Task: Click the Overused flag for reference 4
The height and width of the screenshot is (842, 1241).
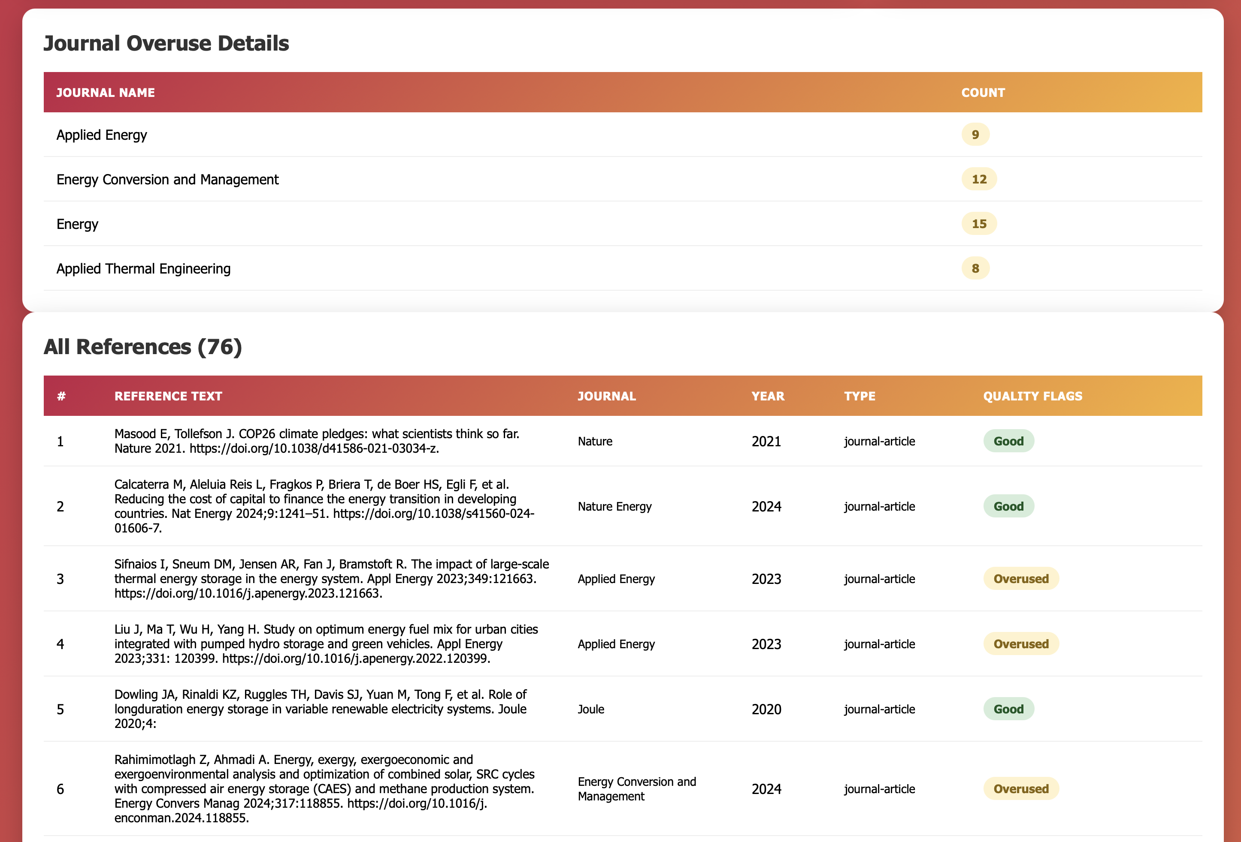Action: [1020, 644]
